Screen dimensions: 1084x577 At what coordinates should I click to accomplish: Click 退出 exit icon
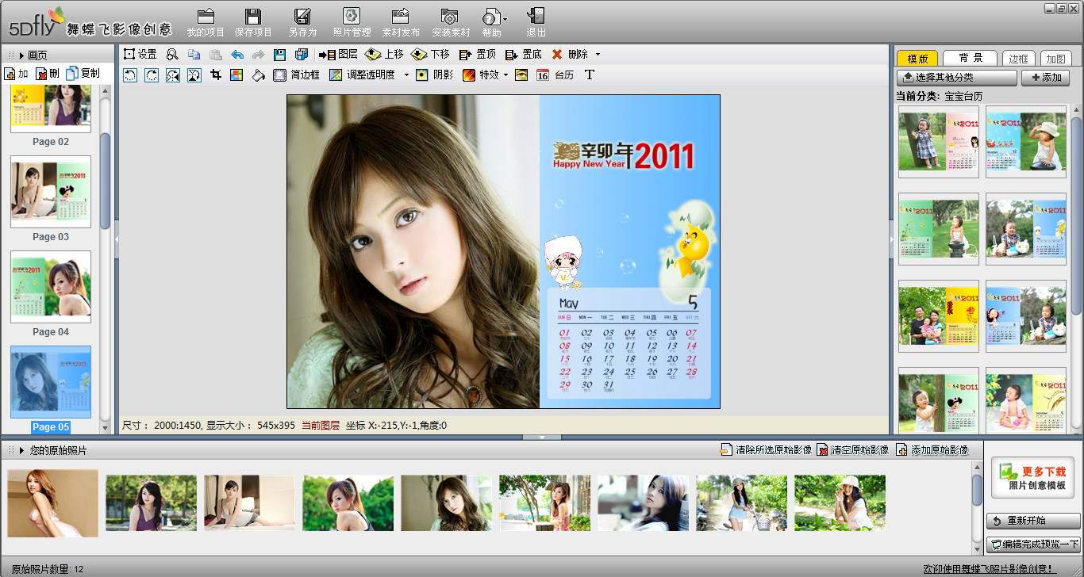[536, 22]
